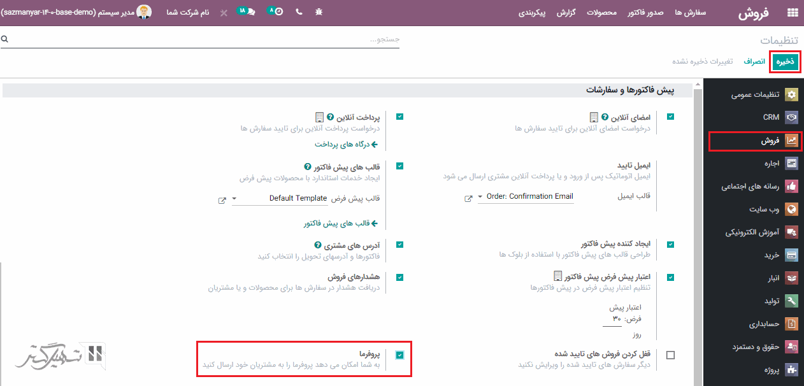Screen dimensions: 804x386
Task: Expand the Order: Confirmation Email dropdown
Action: [481, 197]
